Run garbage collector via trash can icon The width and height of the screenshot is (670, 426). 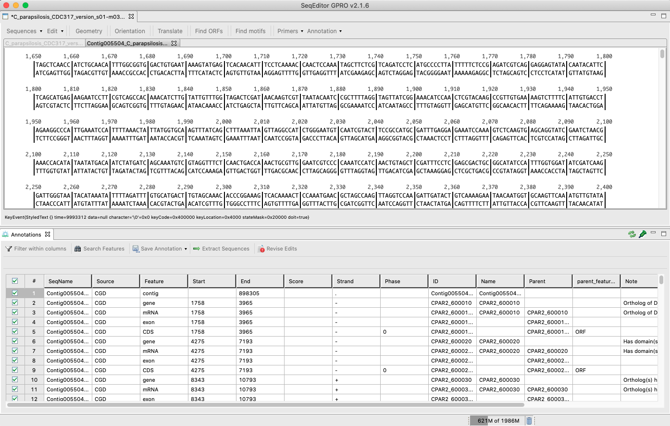pyautogui.click(x=529, y=421)
